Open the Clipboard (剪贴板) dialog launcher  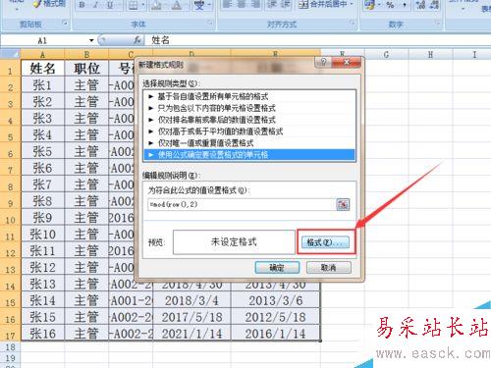[66, 23]
